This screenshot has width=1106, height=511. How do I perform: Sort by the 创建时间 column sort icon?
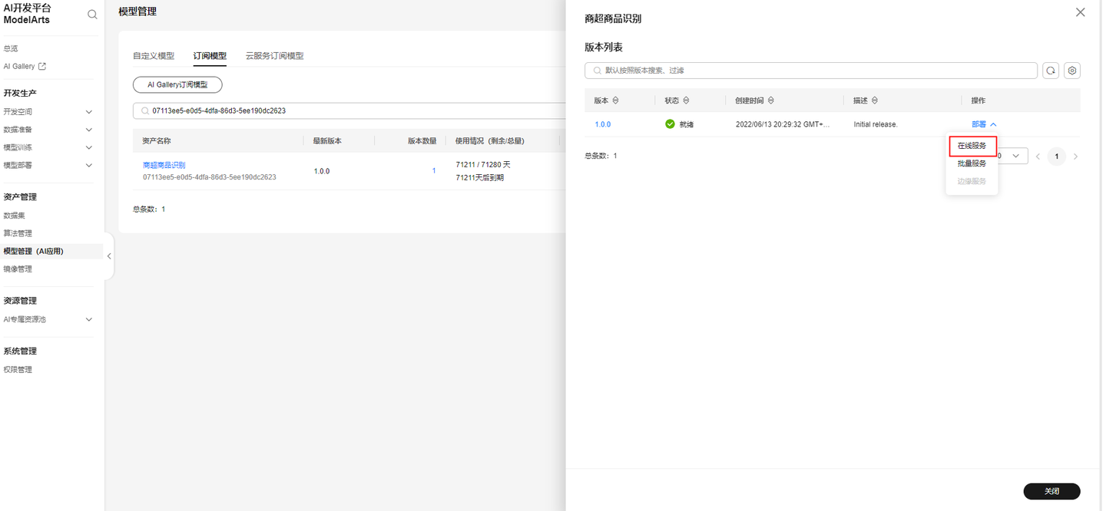point(770,101)
